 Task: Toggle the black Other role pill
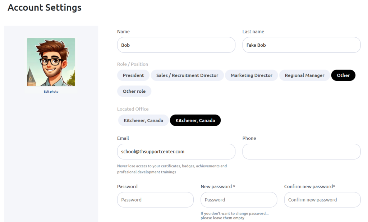pos(343,75)
